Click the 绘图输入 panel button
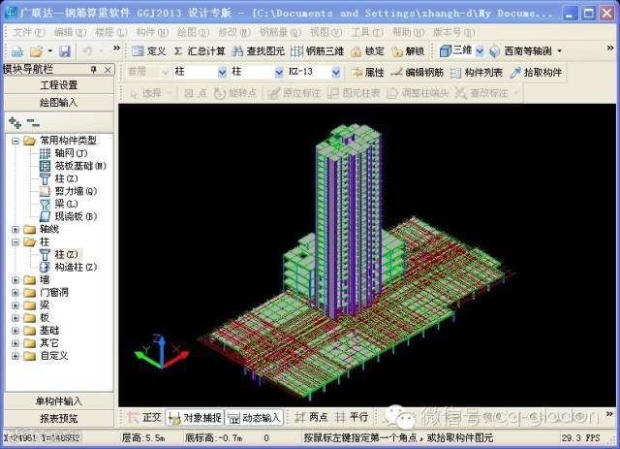620x449 pixels. click(x=59, y=103)
